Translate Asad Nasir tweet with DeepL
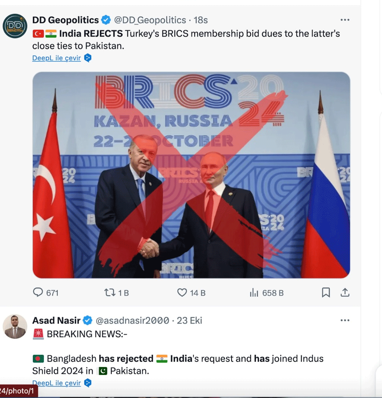Screen dimensions: 382x398 click(x=57, y=383)
